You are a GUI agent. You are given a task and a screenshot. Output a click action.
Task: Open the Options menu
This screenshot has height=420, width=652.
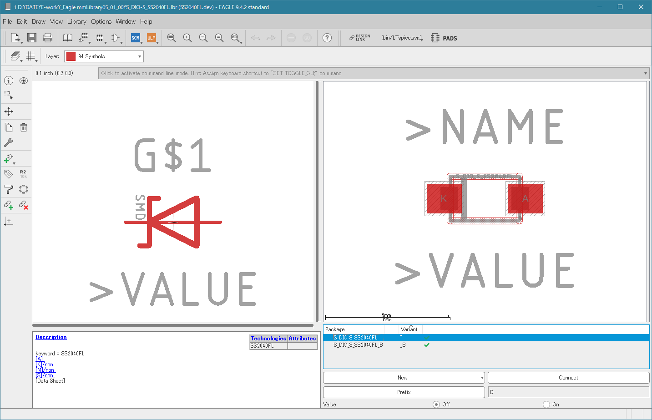101,21
